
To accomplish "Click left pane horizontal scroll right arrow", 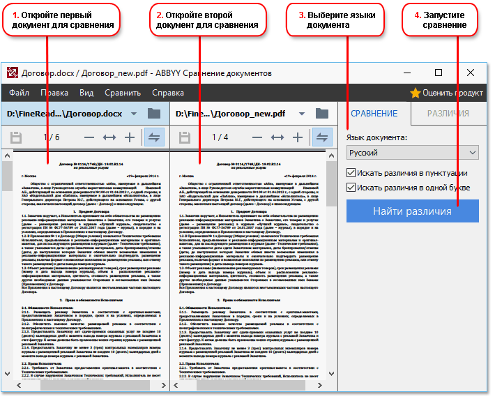I will (163, 385).
